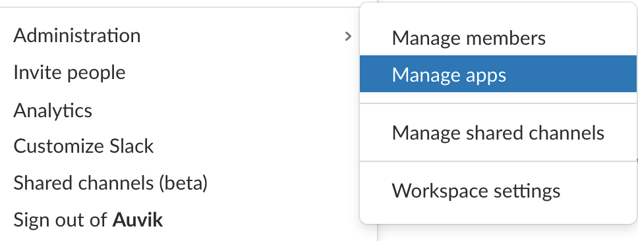
Task: Open Manage shared channels
Action: [x=498, y=133]
